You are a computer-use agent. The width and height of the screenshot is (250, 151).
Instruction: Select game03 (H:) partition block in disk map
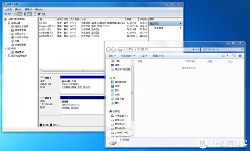(82, 85)
